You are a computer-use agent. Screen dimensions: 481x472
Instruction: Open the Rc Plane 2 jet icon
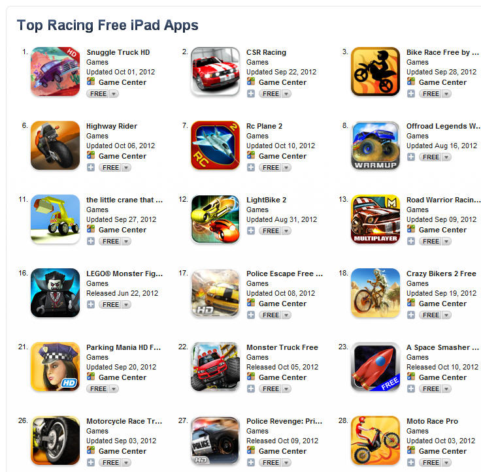[216, 146]
